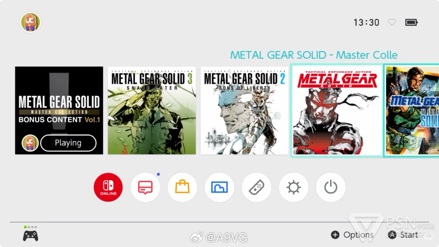This screenshot has width=439, height=247.
Task: Click the Wi-Fi signal icon
Action: 392,22
